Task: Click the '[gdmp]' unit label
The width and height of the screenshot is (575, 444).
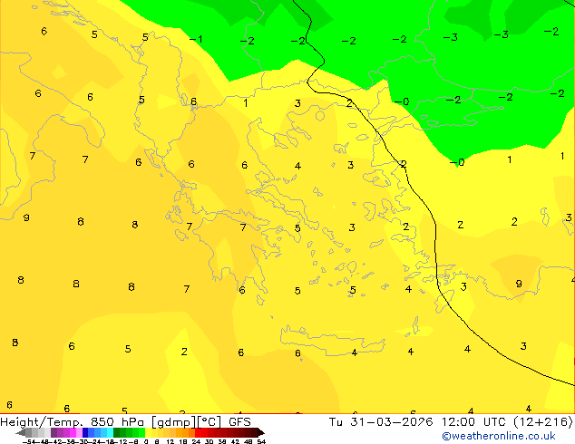Action: click(174, 422)
